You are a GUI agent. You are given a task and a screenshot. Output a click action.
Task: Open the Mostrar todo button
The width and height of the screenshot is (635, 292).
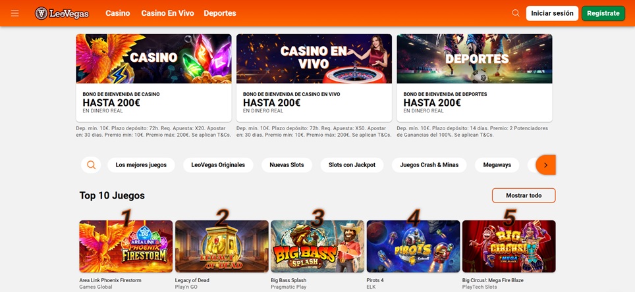524,195
